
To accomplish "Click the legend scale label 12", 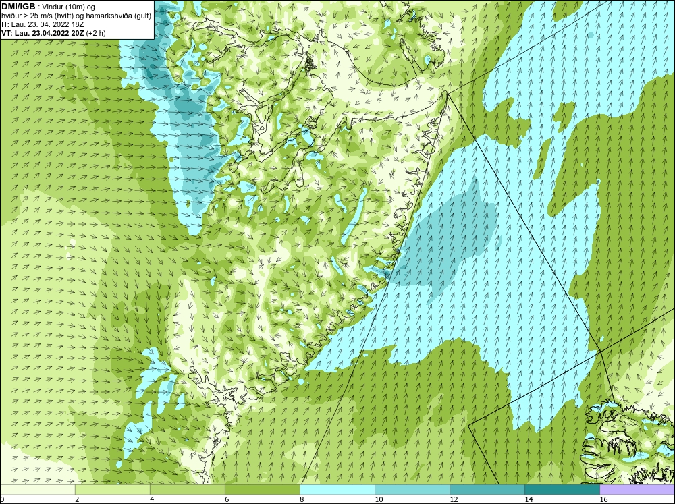I will pyautogui.click(x=454, y=499).
